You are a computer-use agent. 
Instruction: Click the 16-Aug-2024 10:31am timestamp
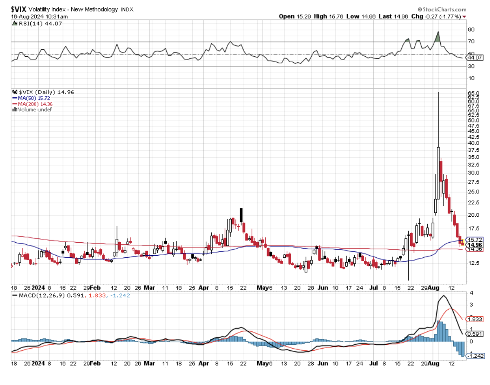39,16
